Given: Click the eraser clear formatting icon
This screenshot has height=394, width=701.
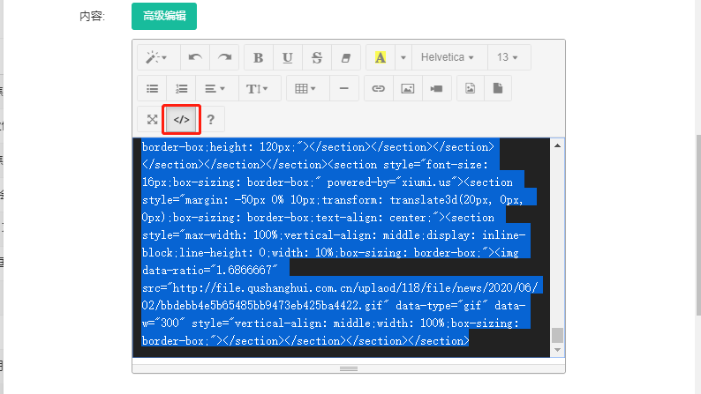Looking at the screenshot, I should (345, 57).
